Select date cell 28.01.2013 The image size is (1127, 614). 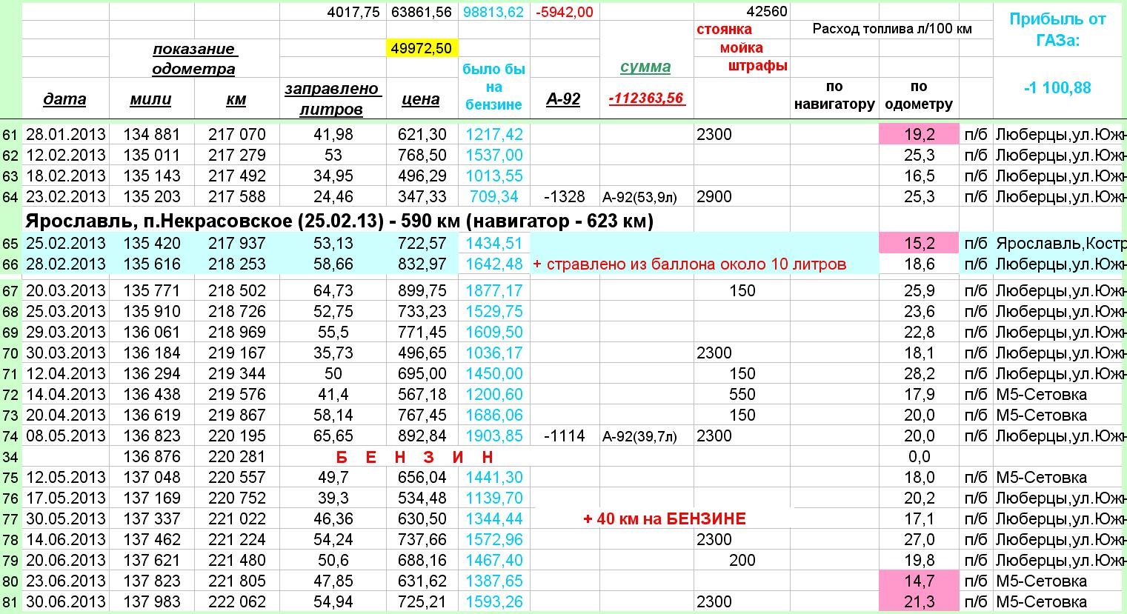[x=65, y=134]
